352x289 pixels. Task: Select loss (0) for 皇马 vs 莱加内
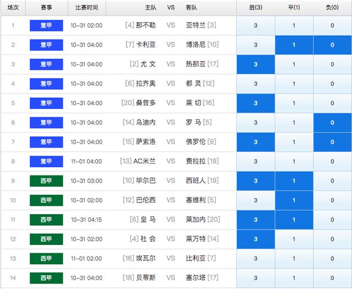pos(332,220)
